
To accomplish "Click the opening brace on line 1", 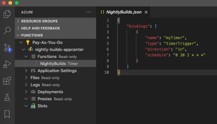I will coord(118,21).
